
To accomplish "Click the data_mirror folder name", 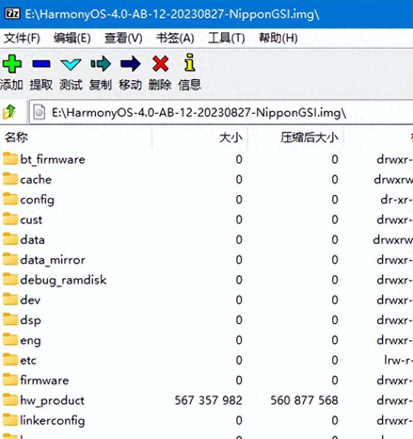I will (53, 260).
